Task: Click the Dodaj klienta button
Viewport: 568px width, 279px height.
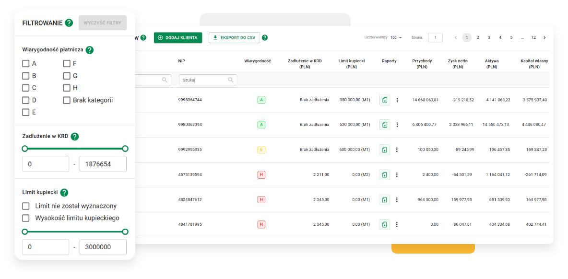Action: click(x=178, y=37)
